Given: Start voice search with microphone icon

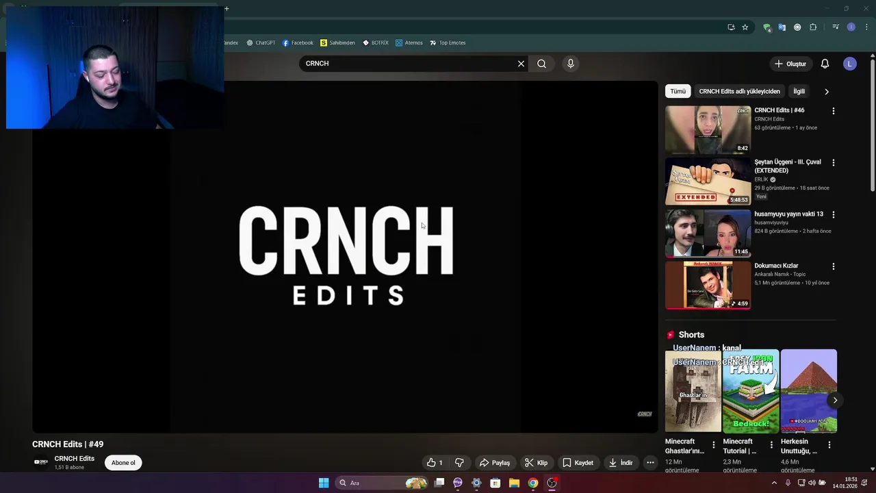Looking at the screenshot, I should pos(571,64).
